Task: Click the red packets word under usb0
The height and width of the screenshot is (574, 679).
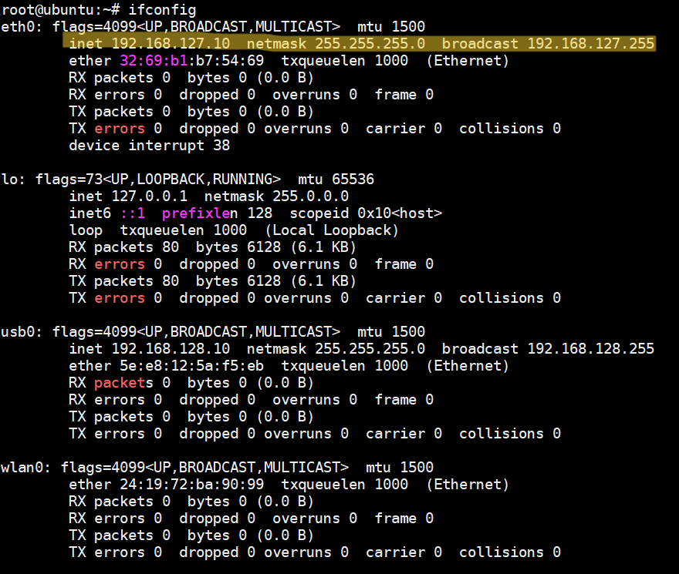Action: tap(120, 383)
